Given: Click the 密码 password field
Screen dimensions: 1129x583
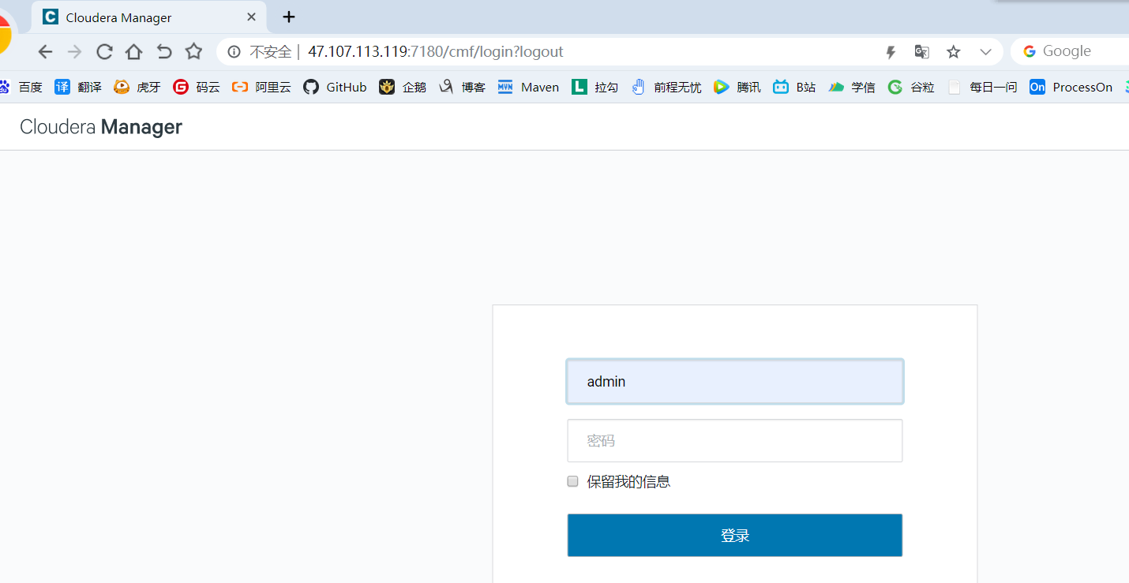Looking at the screenshot, I should pyautogui.click(x=735, y=441).
